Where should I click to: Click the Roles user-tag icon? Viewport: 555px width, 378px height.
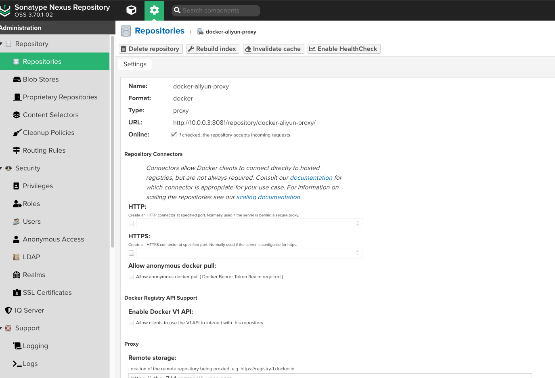[x=17, y=204]
